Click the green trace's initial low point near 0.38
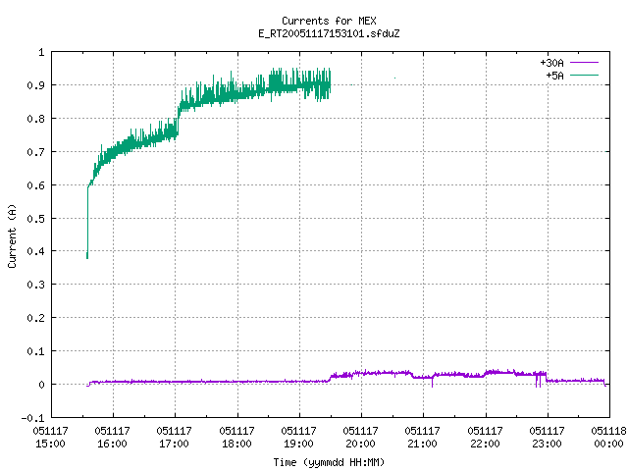Screen dimensions: 628x471 pyautogui.click(x=87, y=257)
